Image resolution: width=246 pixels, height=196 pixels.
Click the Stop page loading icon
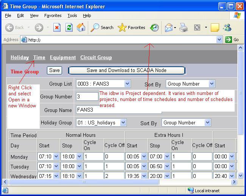pyautogui.click(x=57, y=28)
